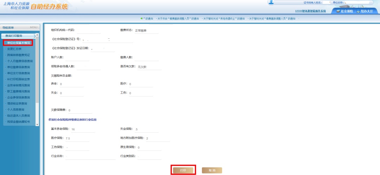Image resolution: width=380 pixels, height=175 pixels.
Task: Select 企业参保信息查询
Action: (18, 98)
